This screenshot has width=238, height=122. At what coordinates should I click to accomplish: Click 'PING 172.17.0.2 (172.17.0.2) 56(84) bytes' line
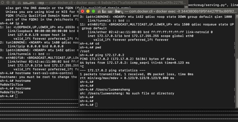coord(128,59)
